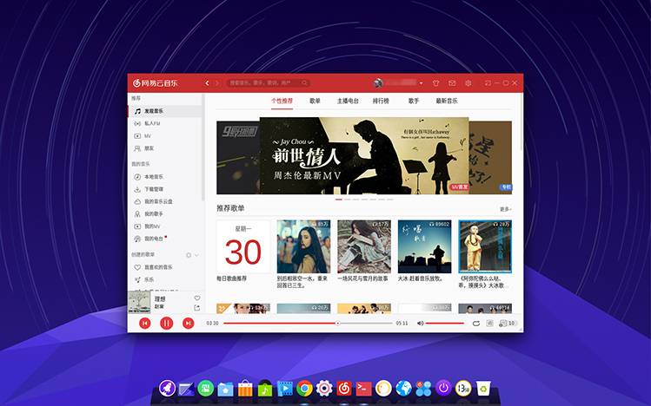Share the currently playing song
651x406 pixels.
click(196, 308)
